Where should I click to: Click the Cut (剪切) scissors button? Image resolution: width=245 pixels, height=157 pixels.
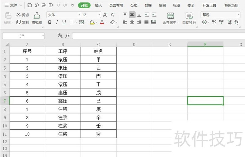pos(22,15)
